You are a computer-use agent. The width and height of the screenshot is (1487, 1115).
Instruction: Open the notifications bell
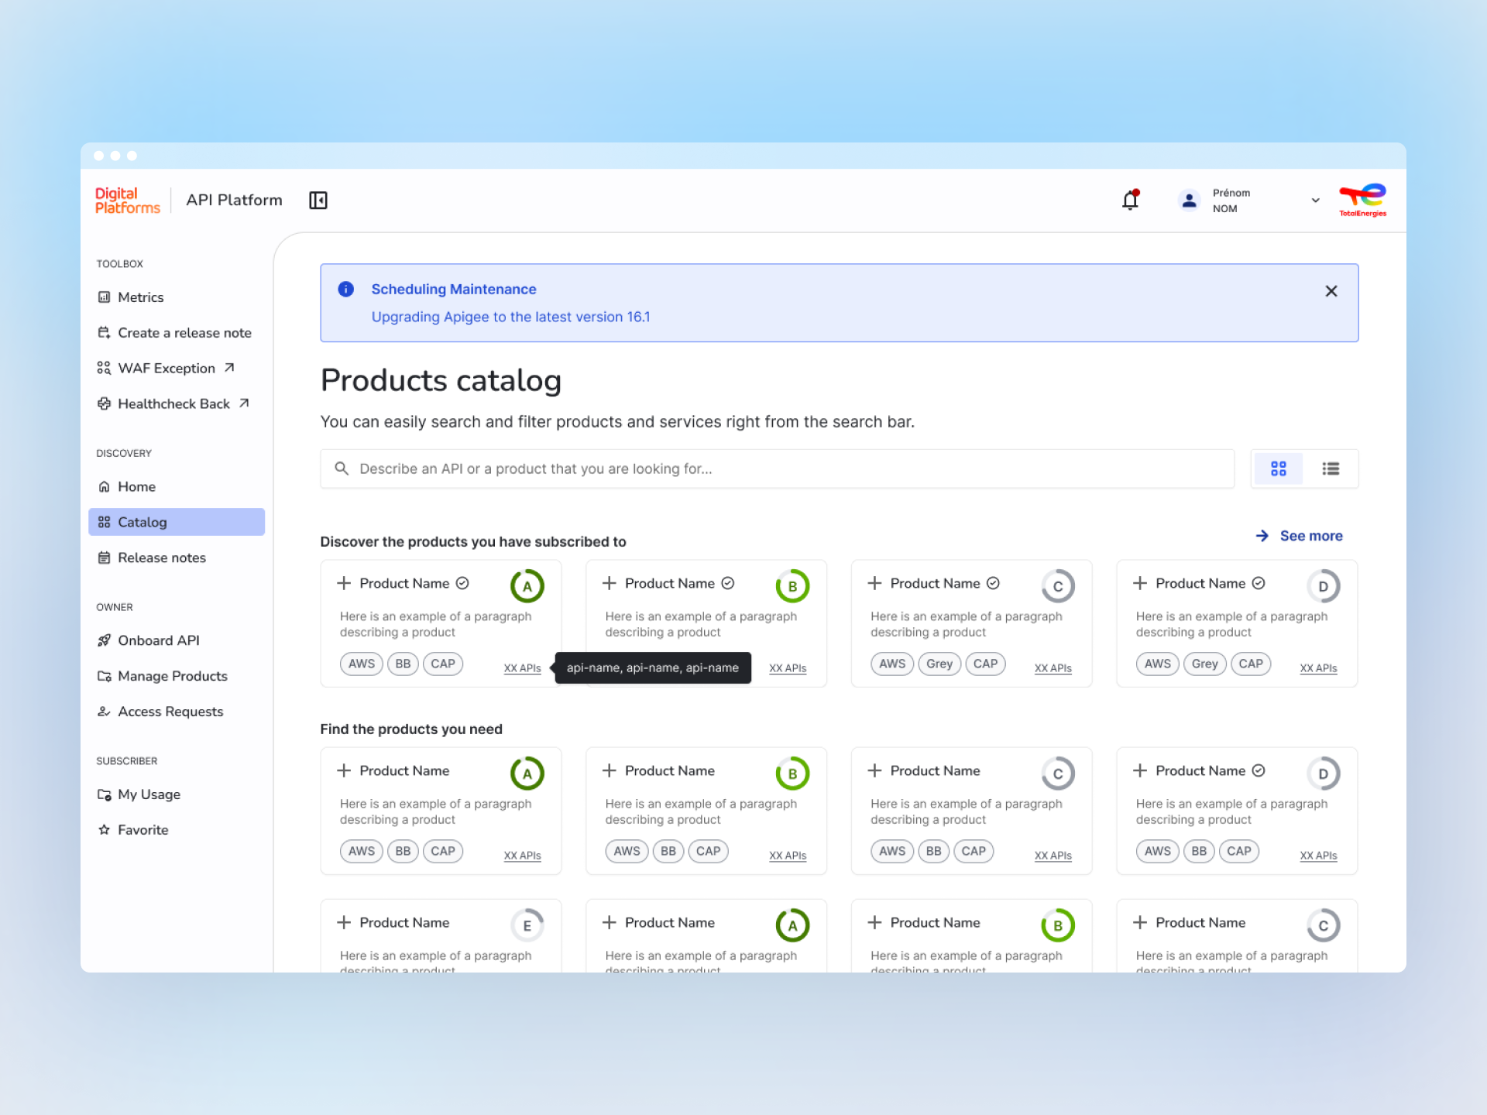pos(1131,200)
